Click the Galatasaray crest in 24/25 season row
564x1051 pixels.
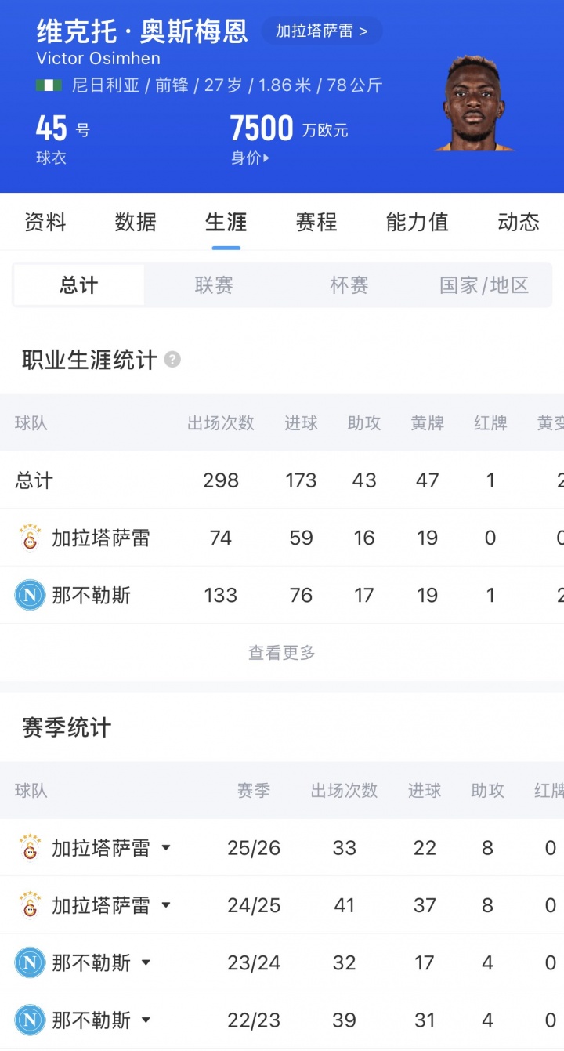pyautogui.click(x=30, y=905)
